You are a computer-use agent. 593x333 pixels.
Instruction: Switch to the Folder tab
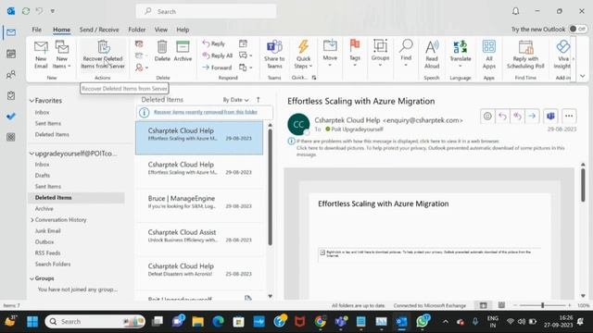click(x=137, y=30)
